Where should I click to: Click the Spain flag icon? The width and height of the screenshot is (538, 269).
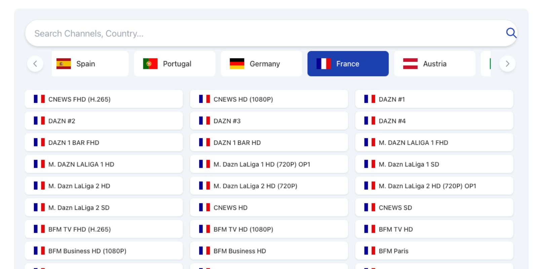tap(64, 64)
